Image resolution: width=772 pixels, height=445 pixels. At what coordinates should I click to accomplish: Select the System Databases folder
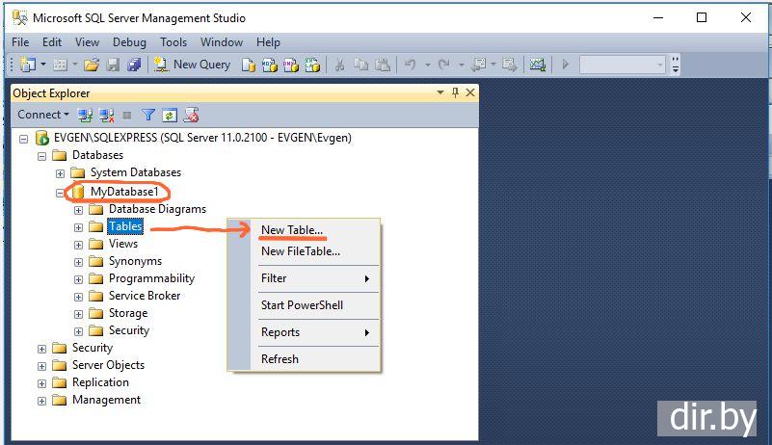[x=135, y=172]
